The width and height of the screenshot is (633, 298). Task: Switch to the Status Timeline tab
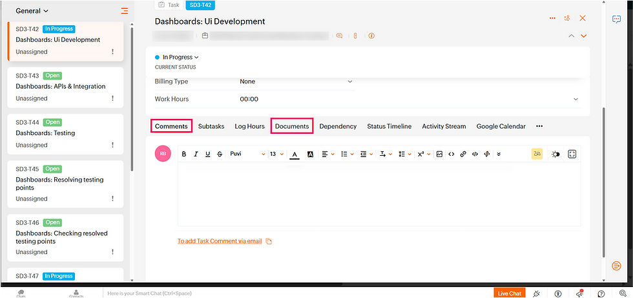[x=389, y=126]
